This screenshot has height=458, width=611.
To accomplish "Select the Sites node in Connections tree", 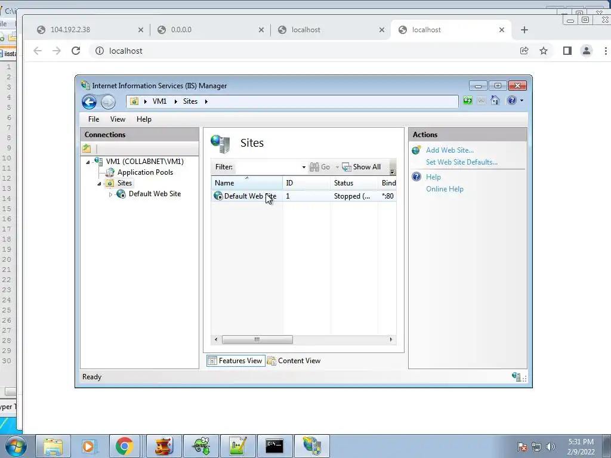I will (x=125, y=183).
